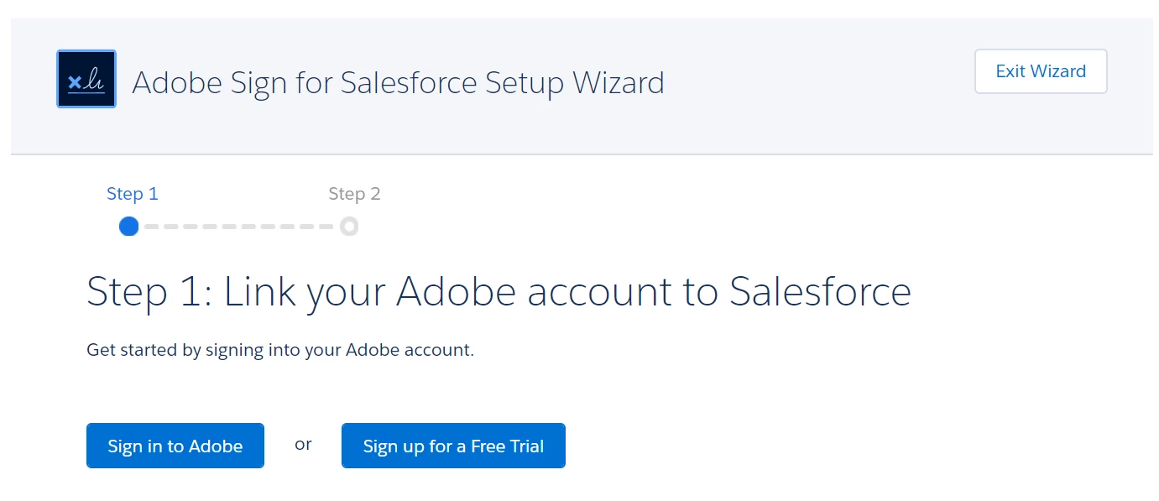Click the Step 1 Link your Adobe account heading
The height and width of the screenshot is (501, 1159).
pos(499,292)
